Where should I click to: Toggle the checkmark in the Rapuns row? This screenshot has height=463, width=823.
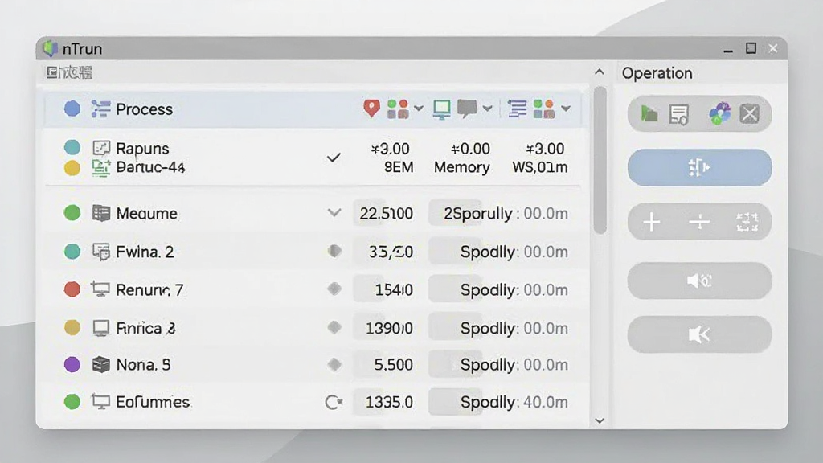334,158
